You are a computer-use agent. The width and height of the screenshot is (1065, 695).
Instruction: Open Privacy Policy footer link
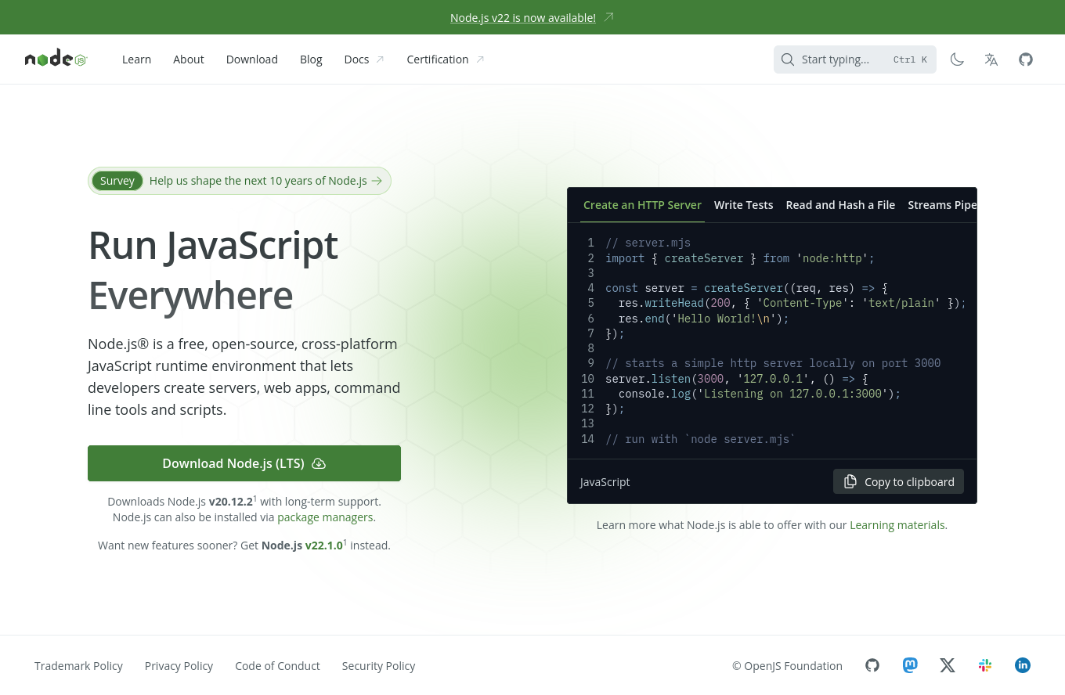tap(179, 666)
